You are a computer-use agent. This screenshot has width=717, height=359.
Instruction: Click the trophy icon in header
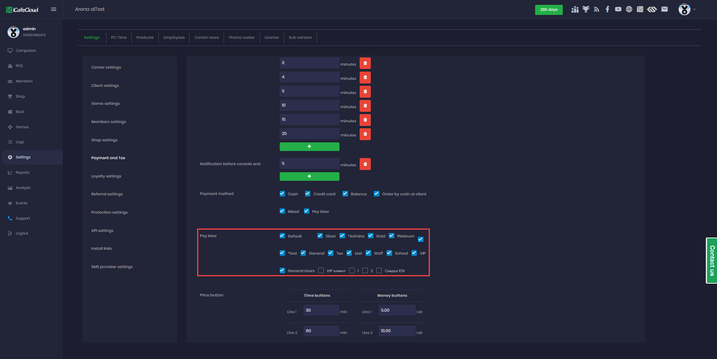tap(586, 9)
